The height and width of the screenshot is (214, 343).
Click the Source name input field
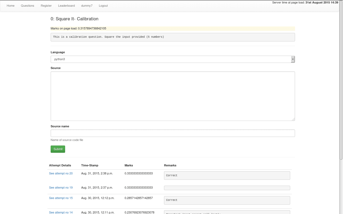173,133
